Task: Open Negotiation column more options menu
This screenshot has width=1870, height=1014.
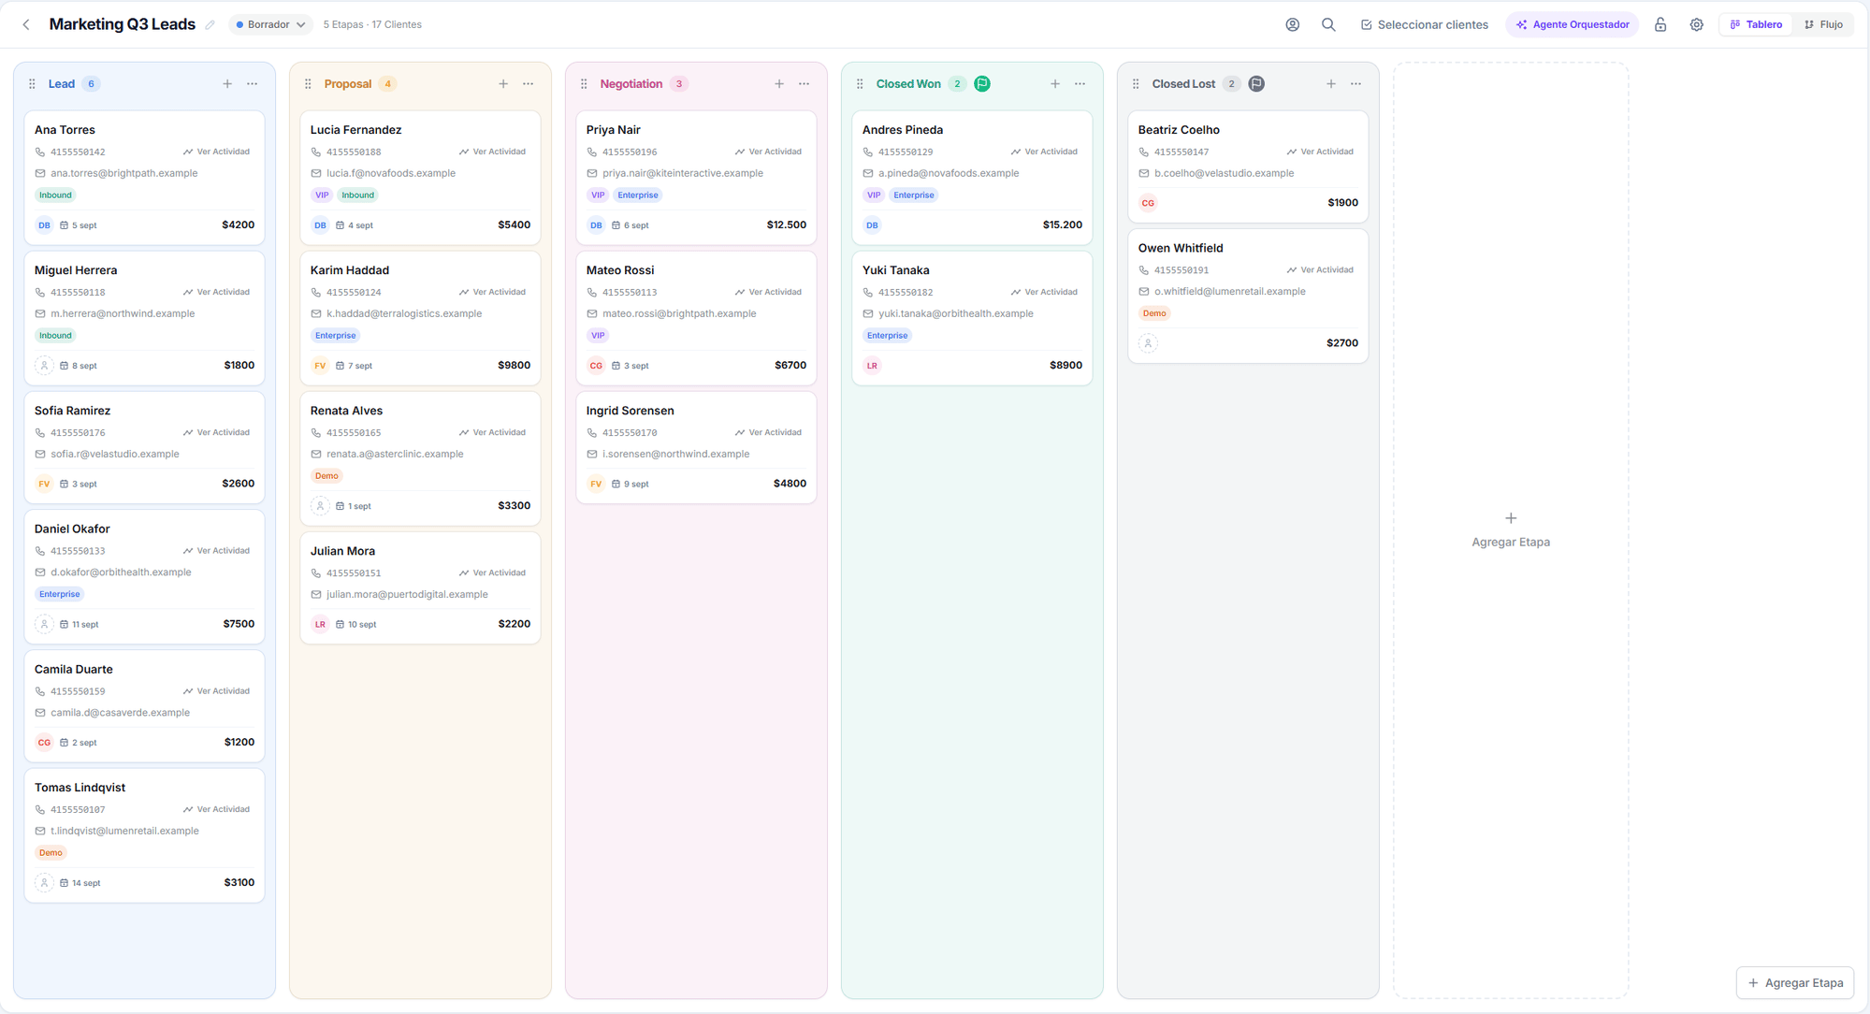Action: [805, 84]
